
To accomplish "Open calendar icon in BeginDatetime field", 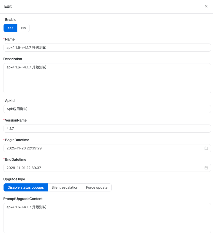I will pos(206,148).
